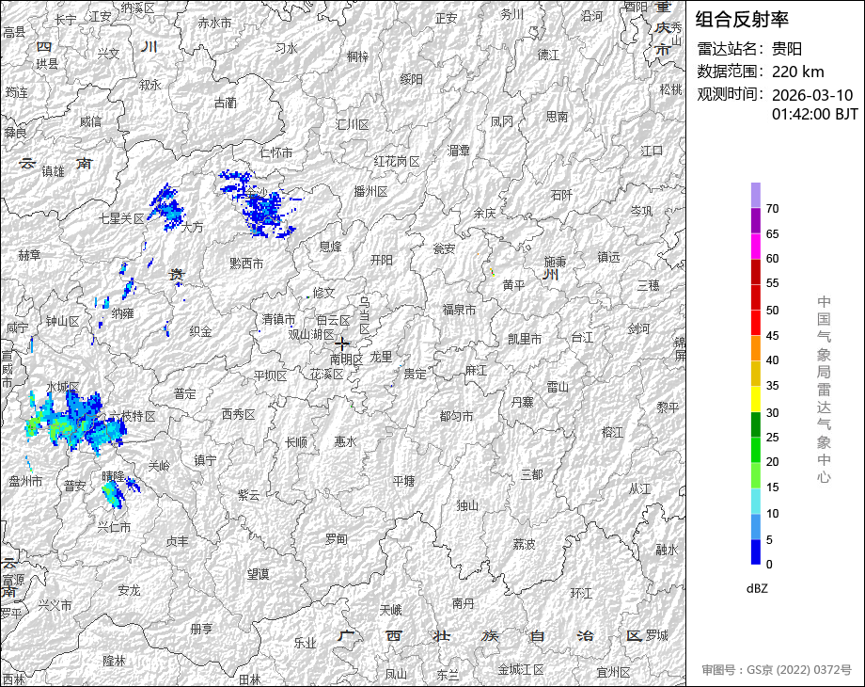
Task: Click the 凯里市 map label
Action: click(x=525, y=339)
